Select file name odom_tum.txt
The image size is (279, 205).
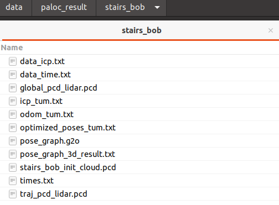pos(46,114)
